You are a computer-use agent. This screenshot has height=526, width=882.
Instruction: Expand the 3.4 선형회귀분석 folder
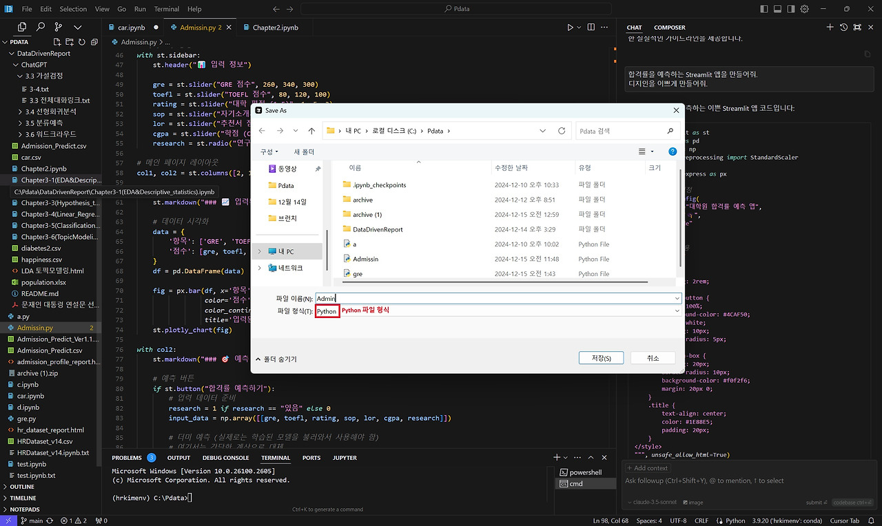pyautogui.click(x=51, y=111)
